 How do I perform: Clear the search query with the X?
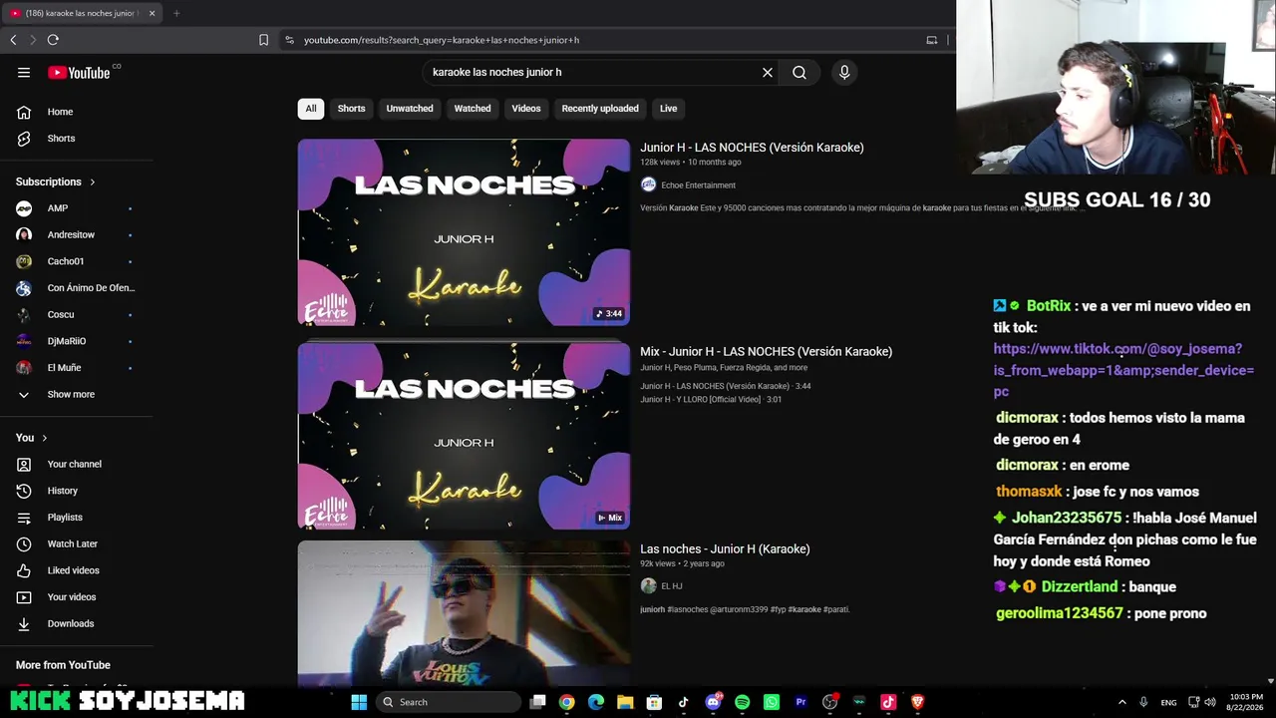[768, 72]
